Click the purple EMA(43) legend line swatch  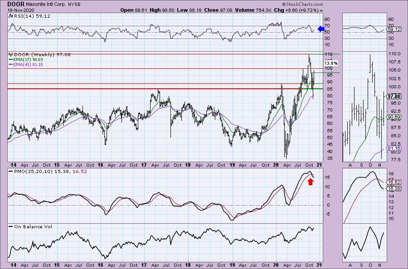coord(11,64)
